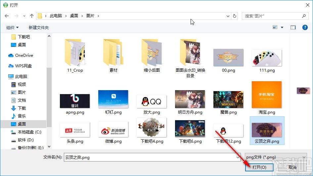Select the 魔兽.png file
Screen dimensions: 313x176
(228, 103)
